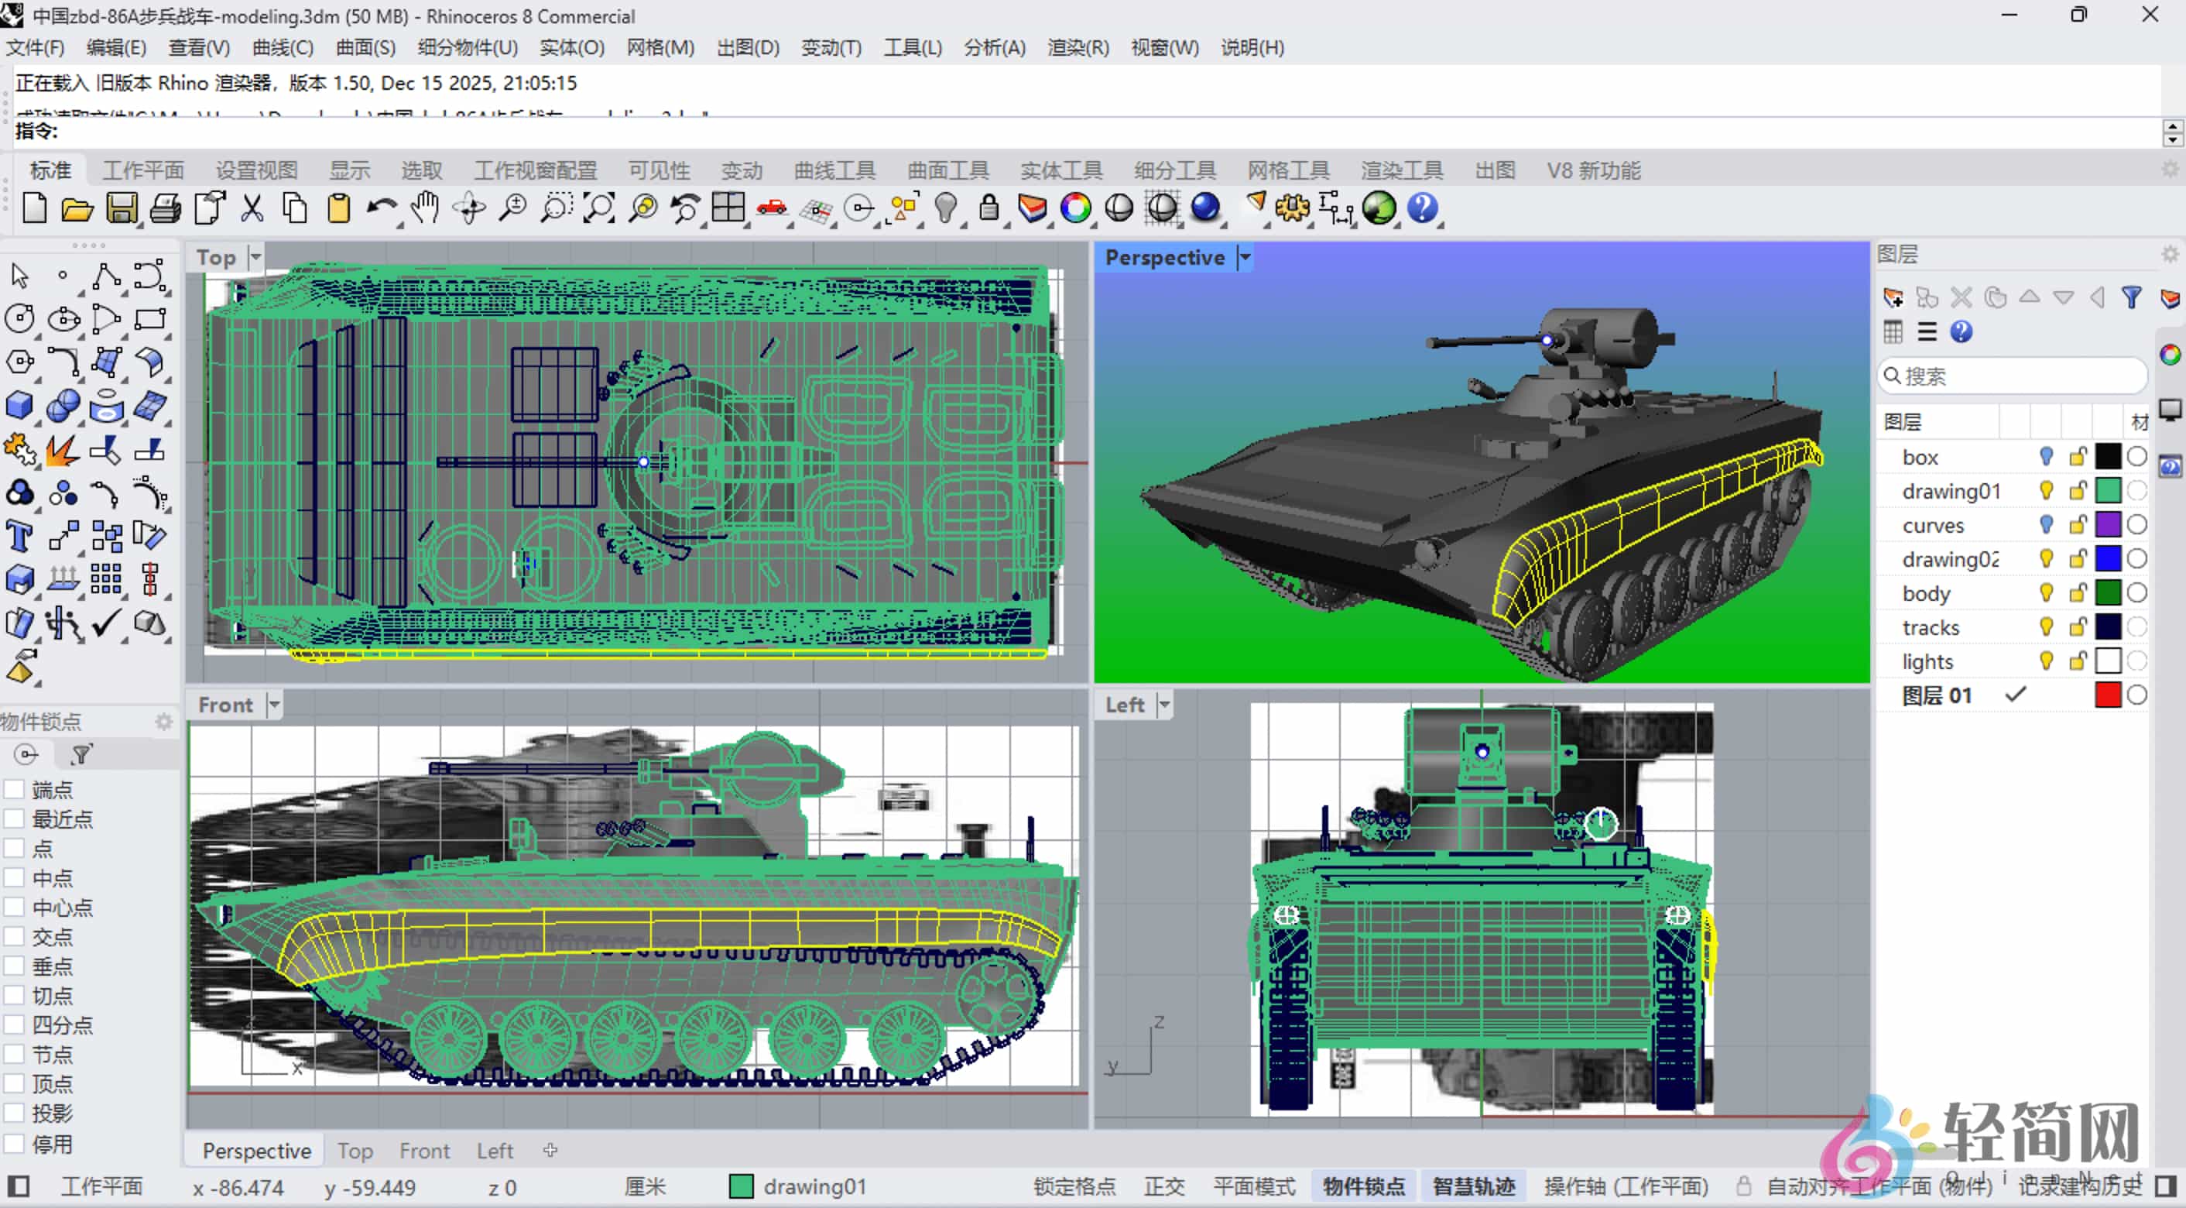Hide the tracks layer with its lightbulb
This screenshot has height=1208, width=2186.
click(x=2046, y=626)
